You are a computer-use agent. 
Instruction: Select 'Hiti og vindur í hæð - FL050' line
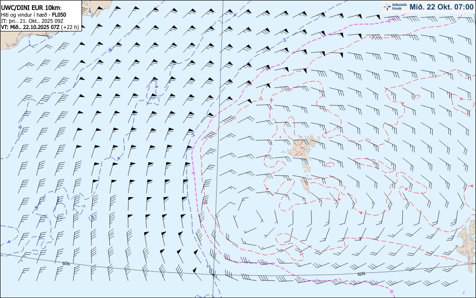tap(34, 15)
